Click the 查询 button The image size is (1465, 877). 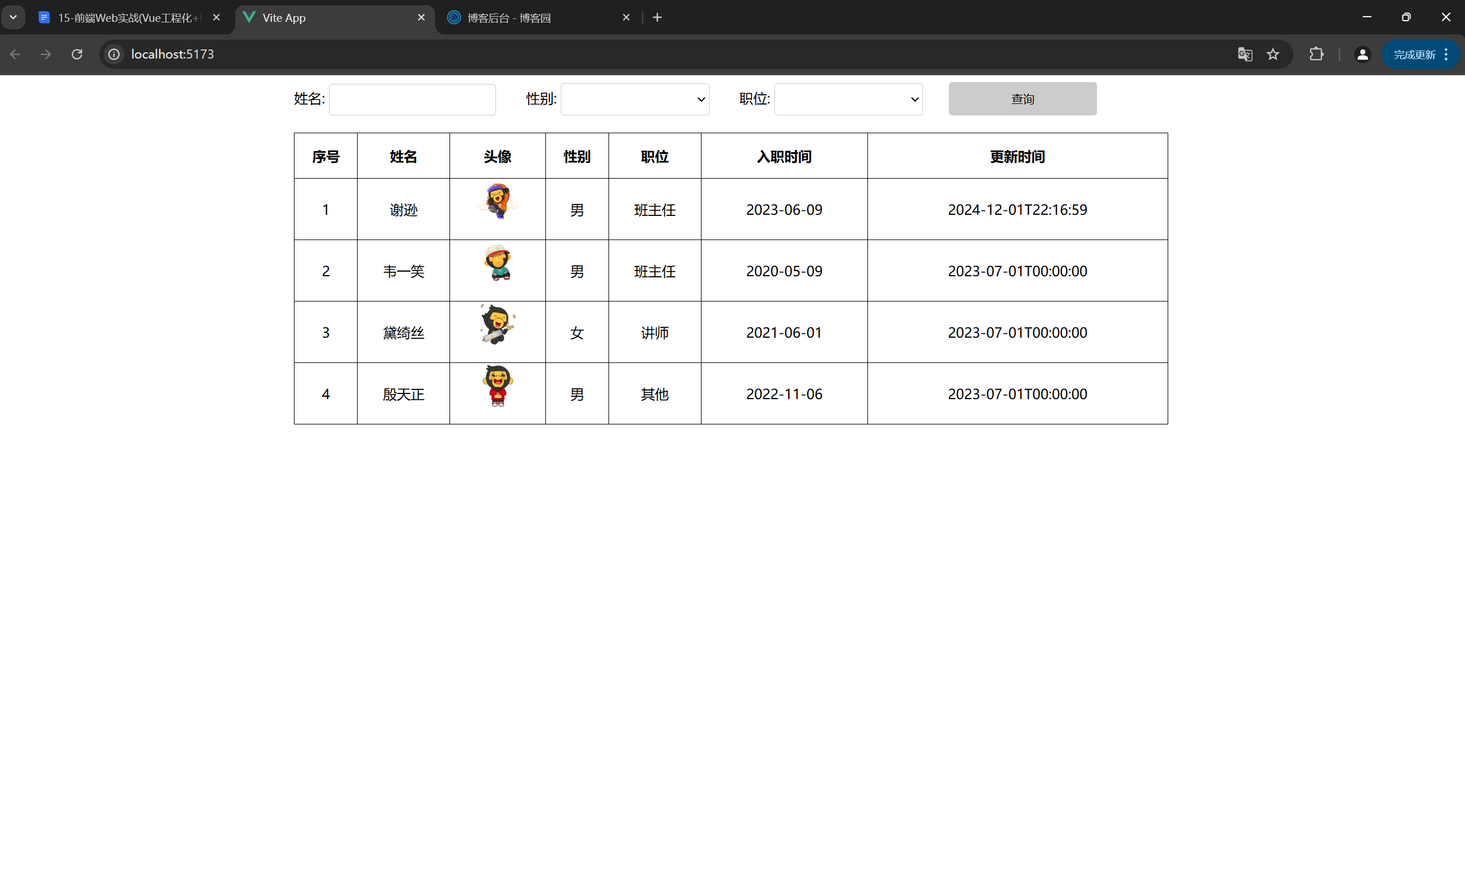[x=1022, y=99]
